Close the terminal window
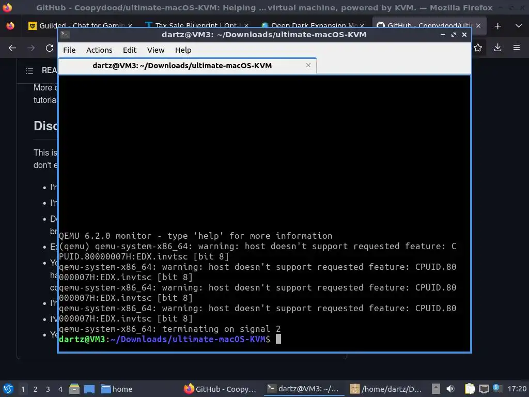This screenshot has width=529, height=397. 464,35
